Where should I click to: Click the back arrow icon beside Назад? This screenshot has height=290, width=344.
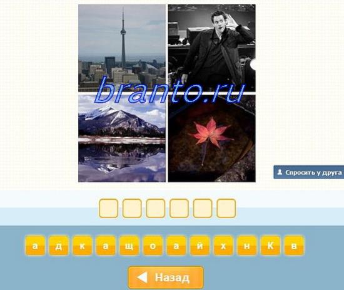143,277
